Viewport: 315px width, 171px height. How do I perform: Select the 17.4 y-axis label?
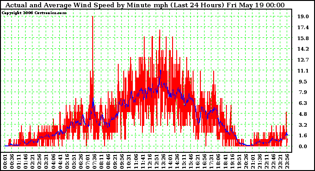coord(303,27)
